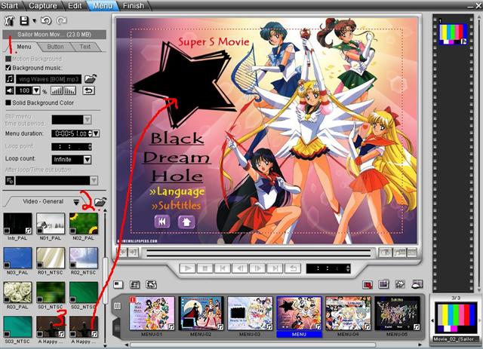Click the third icon above the menu list's left end
Image resolution: width=483 pixels, height=349 pixels.
(x=151, y=284)
